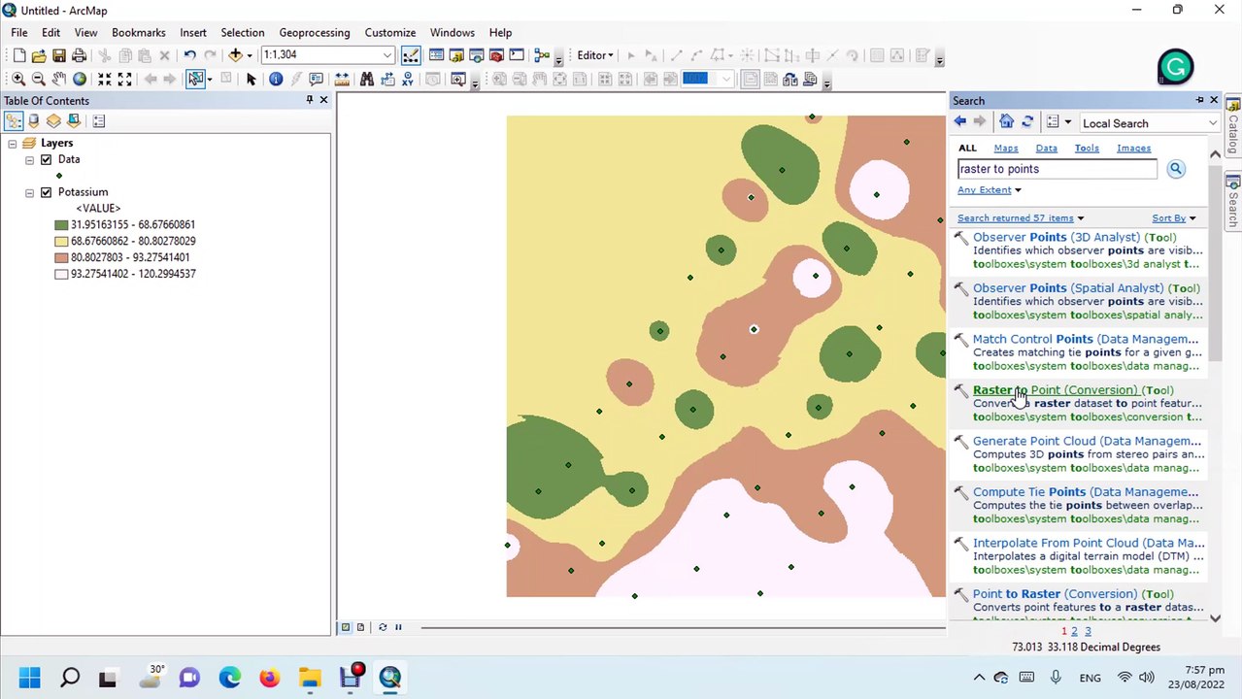The height and width of the screenshot is (699, 1242).
Task: Go back in the Search panel
Action: [959, 122]
